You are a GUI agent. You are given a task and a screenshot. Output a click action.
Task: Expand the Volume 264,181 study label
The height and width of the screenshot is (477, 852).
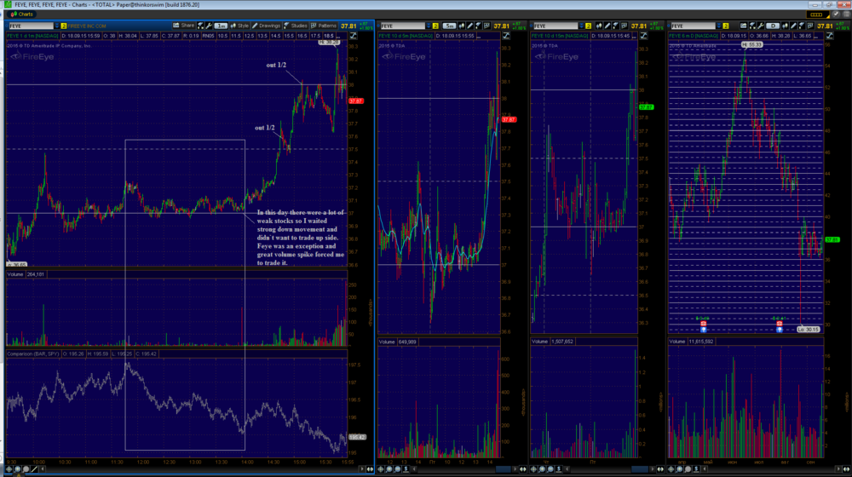point(26,274)
